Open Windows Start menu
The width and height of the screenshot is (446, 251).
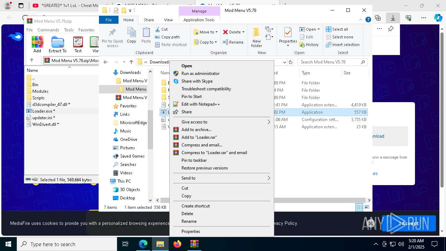pyautogui.click(x=8, y=244)
